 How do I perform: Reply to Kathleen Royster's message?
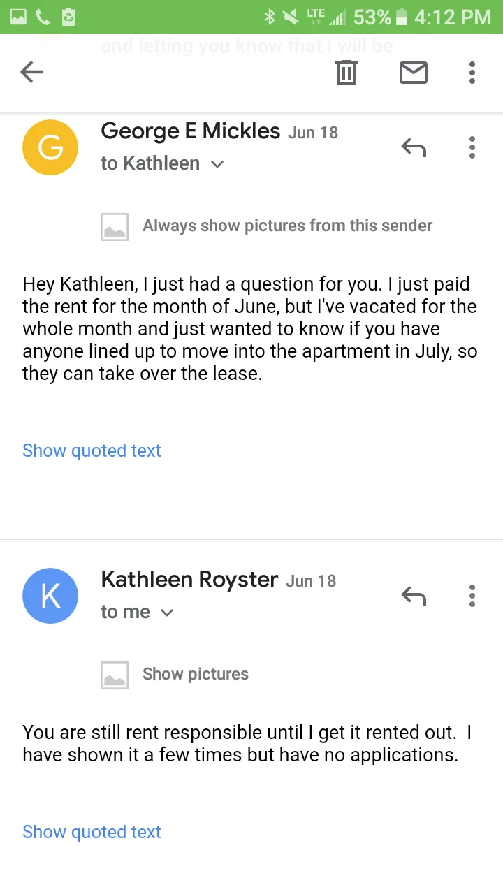pos(414,596)
